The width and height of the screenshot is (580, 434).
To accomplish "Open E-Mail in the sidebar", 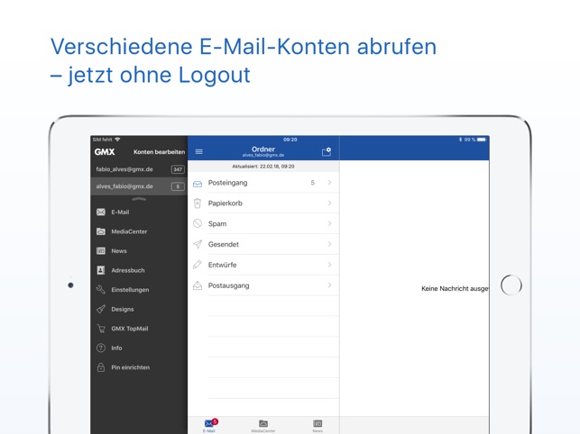I will (x=139, y=212).
